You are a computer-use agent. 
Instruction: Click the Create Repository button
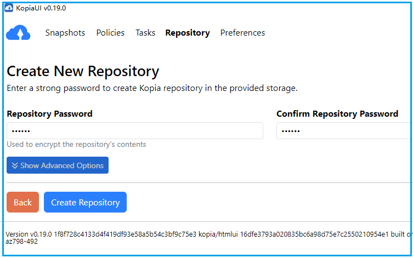coord(85,202)
